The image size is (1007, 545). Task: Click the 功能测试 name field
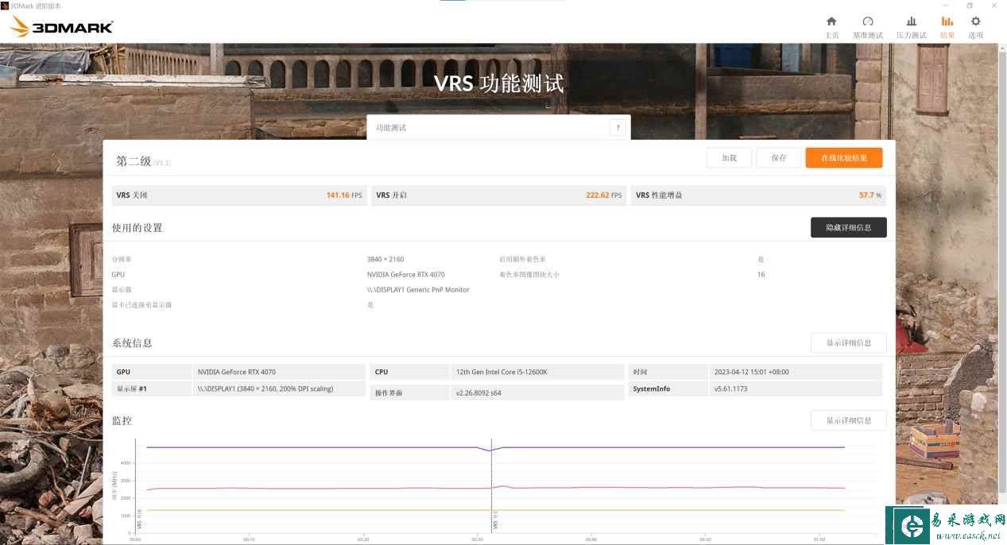[487, 128]
